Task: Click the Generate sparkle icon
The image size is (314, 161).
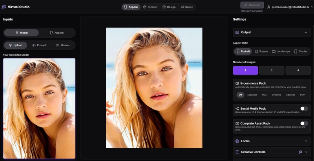Action: tap(246, 5)
